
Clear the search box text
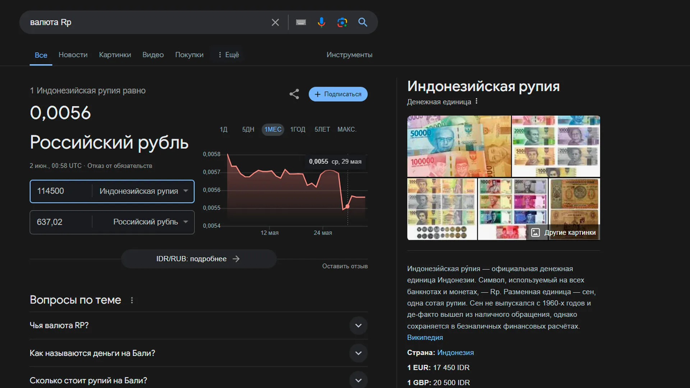click(275, 22)
